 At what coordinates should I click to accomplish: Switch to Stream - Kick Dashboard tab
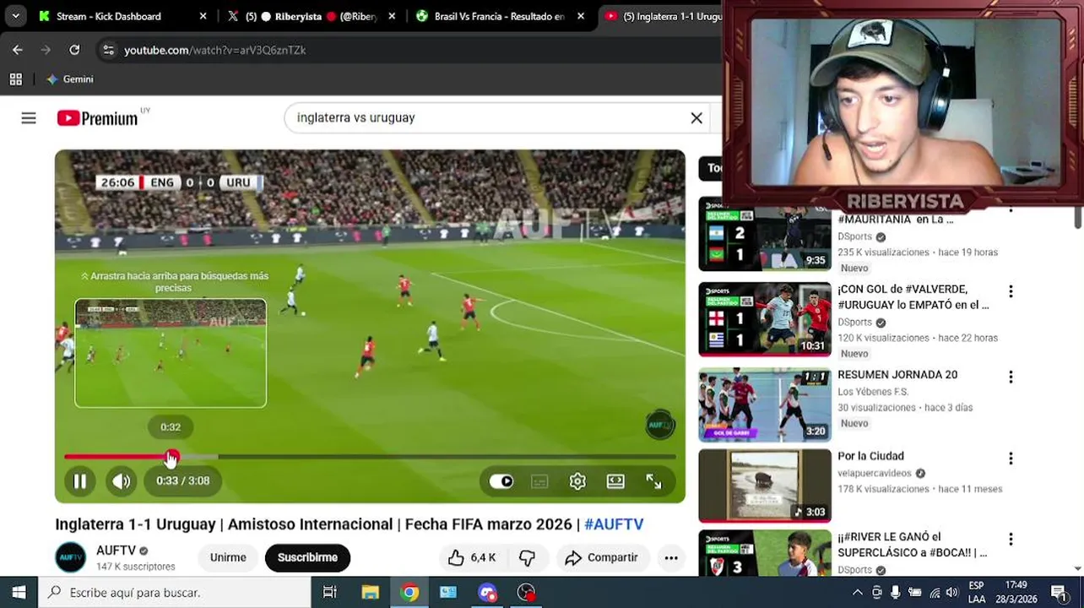pyautogui.click(x=110, y=16)
